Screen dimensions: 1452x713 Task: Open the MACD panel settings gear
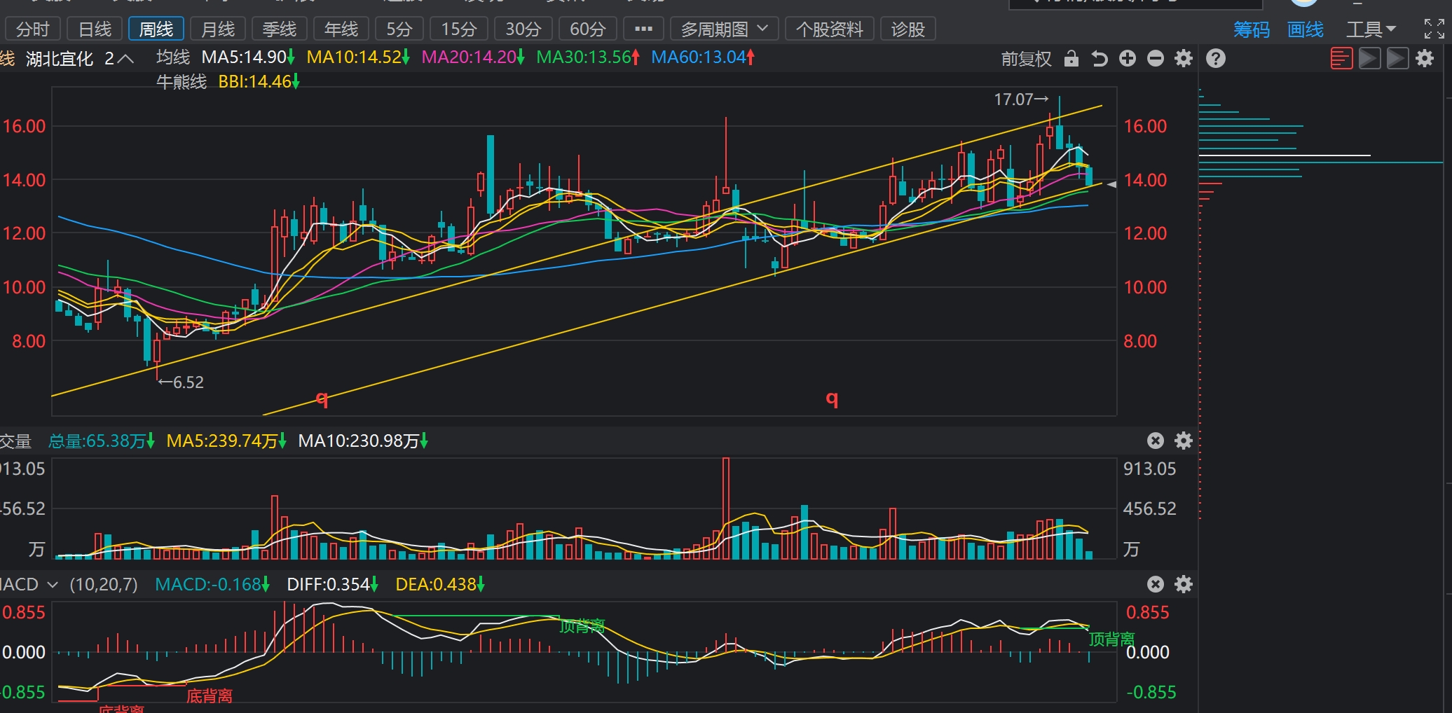(1184, 584)
